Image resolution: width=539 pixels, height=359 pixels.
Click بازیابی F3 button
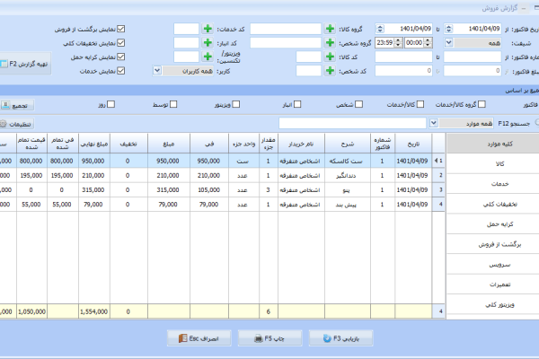pos(340,338)
